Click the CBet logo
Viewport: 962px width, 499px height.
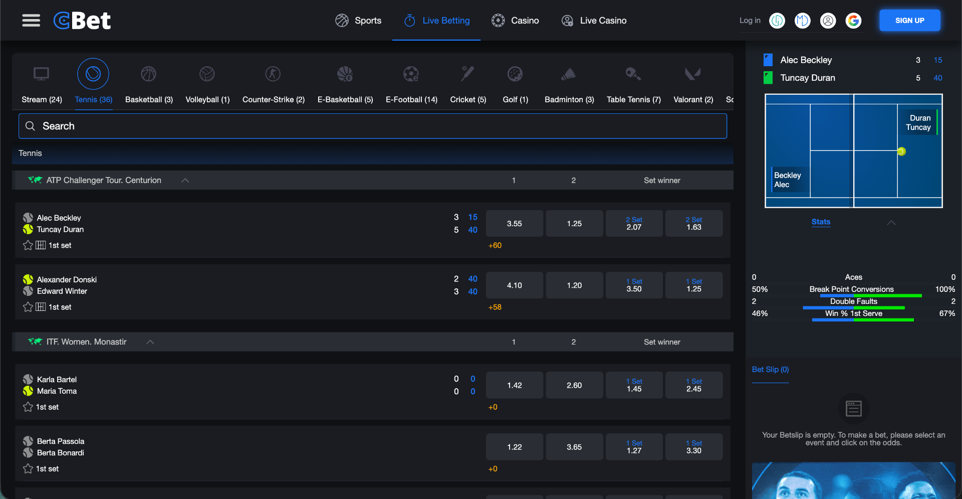point(82,21)
